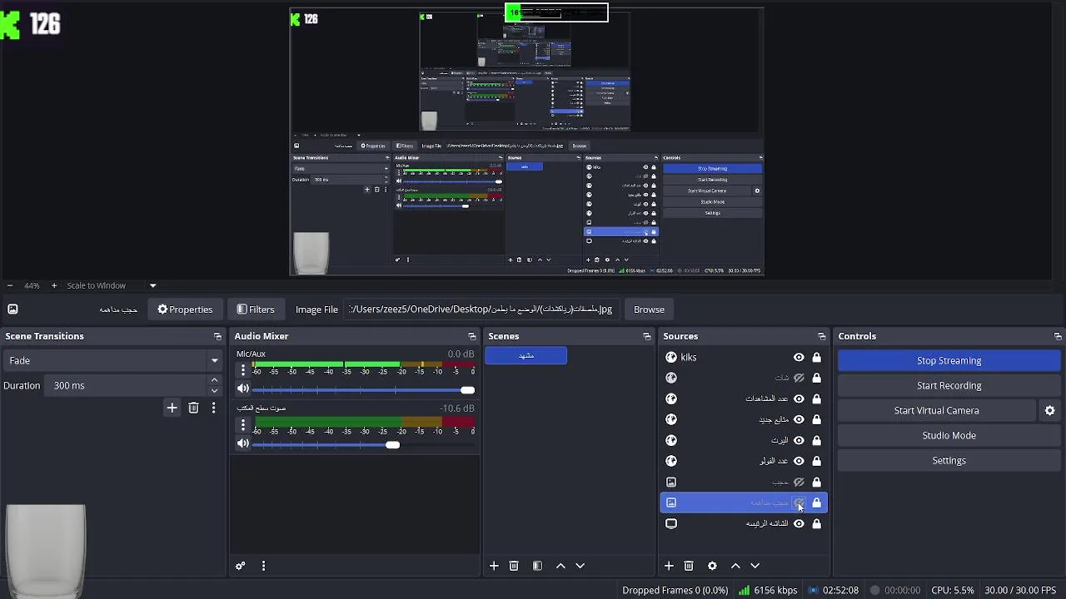Add a source with the plus icon
This screenshot has width=1066, height=599.
tap(669, 566)
